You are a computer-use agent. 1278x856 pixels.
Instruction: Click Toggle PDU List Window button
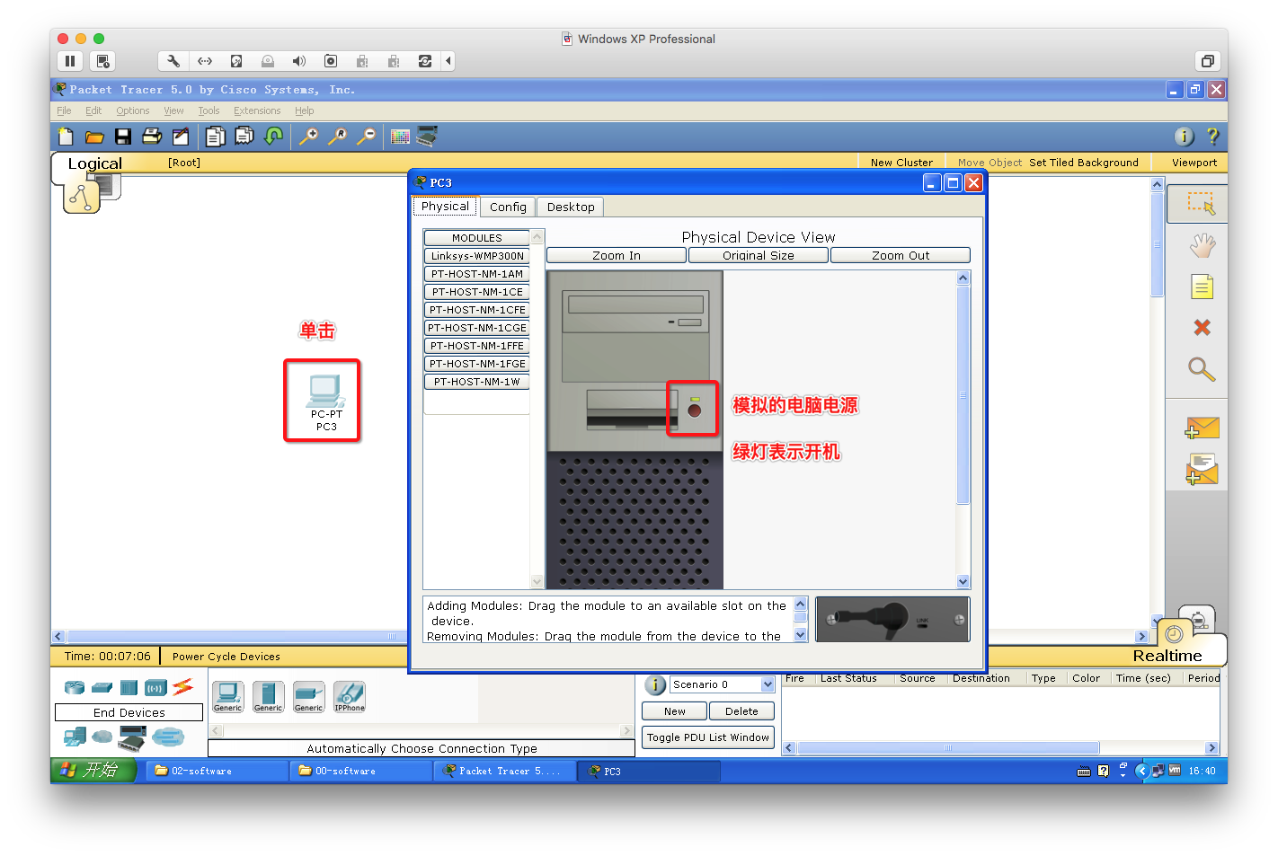[708, 737]
